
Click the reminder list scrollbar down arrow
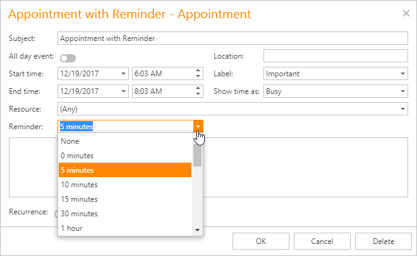pos(198,230)
